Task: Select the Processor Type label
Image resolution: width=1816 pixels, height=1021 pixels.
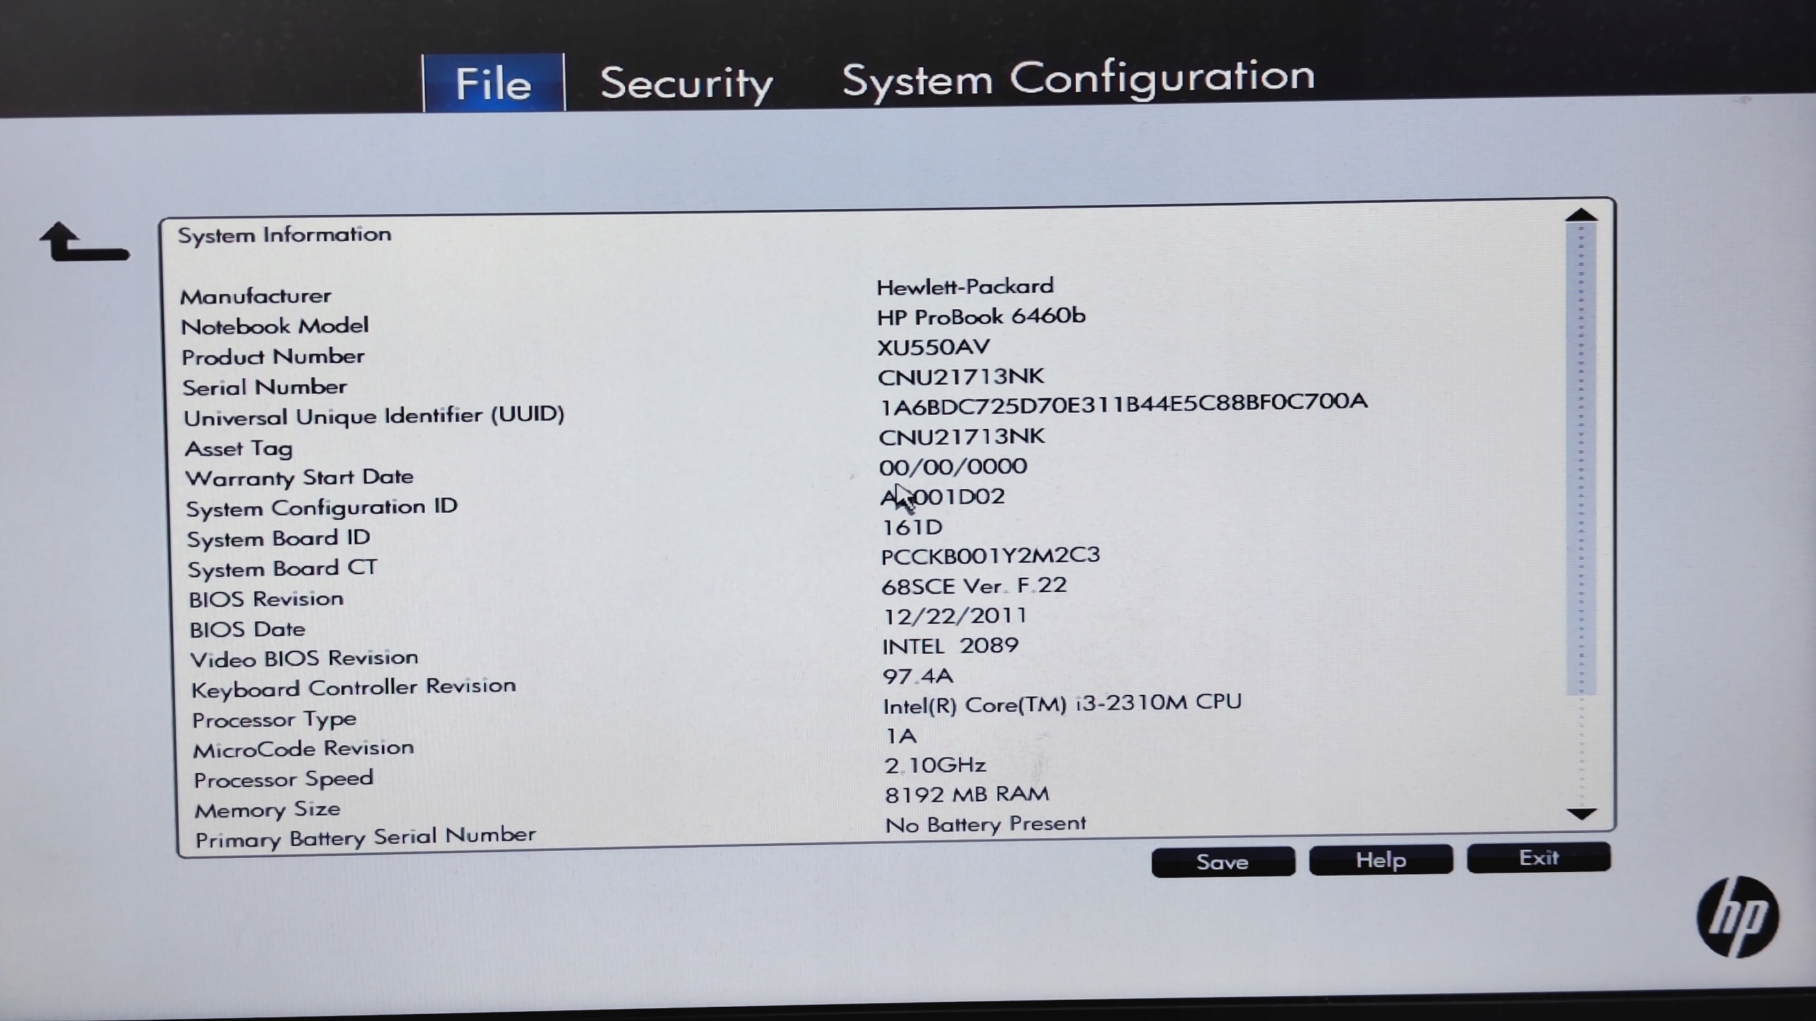Action: pos(275,720)
